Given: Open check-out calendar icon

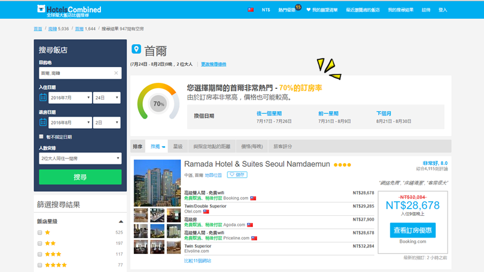Looking at the screenshot, I should (x=43, y=122).
